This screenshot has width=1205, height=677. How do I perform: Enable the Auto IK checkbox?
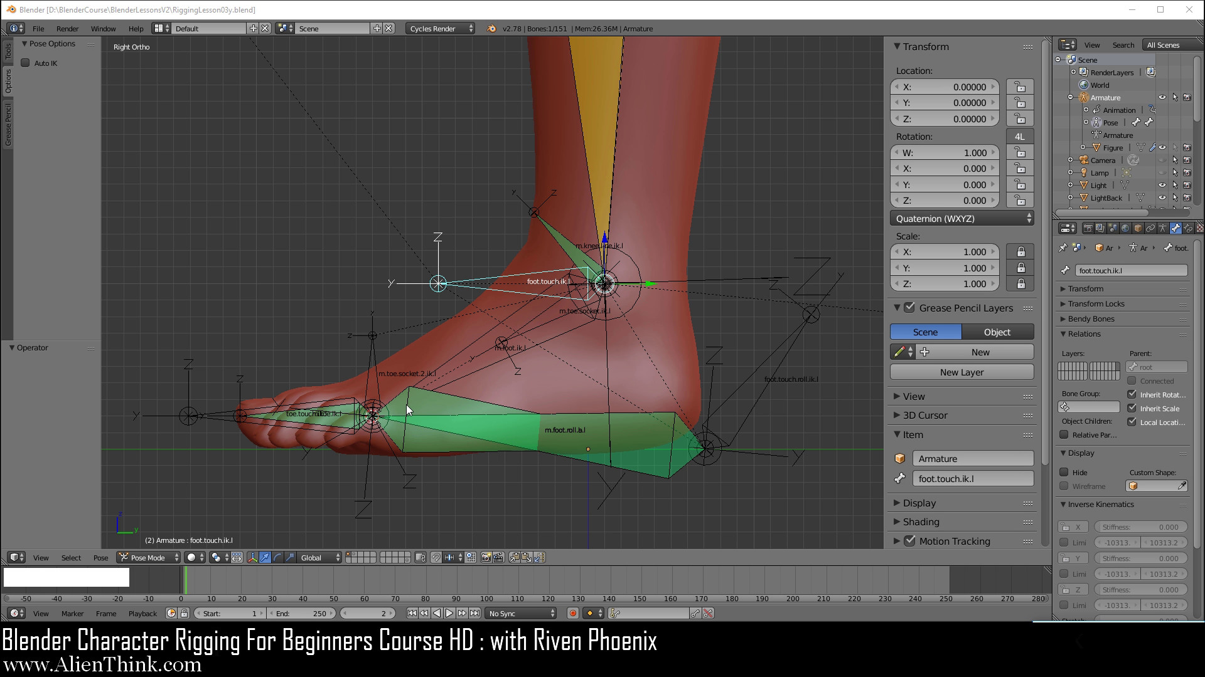click(26, 63)
